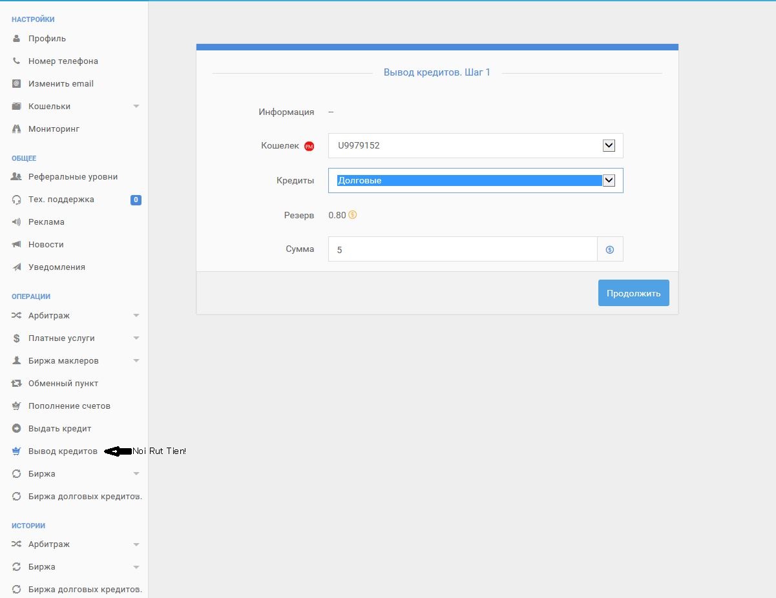The image size is (776, 598).
Task: Select Обменный пункт menu item
Action: coord(63,384)
